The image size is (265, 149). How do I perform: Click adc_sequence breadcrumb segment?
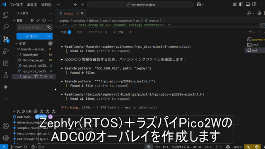[x=122, y=21]
